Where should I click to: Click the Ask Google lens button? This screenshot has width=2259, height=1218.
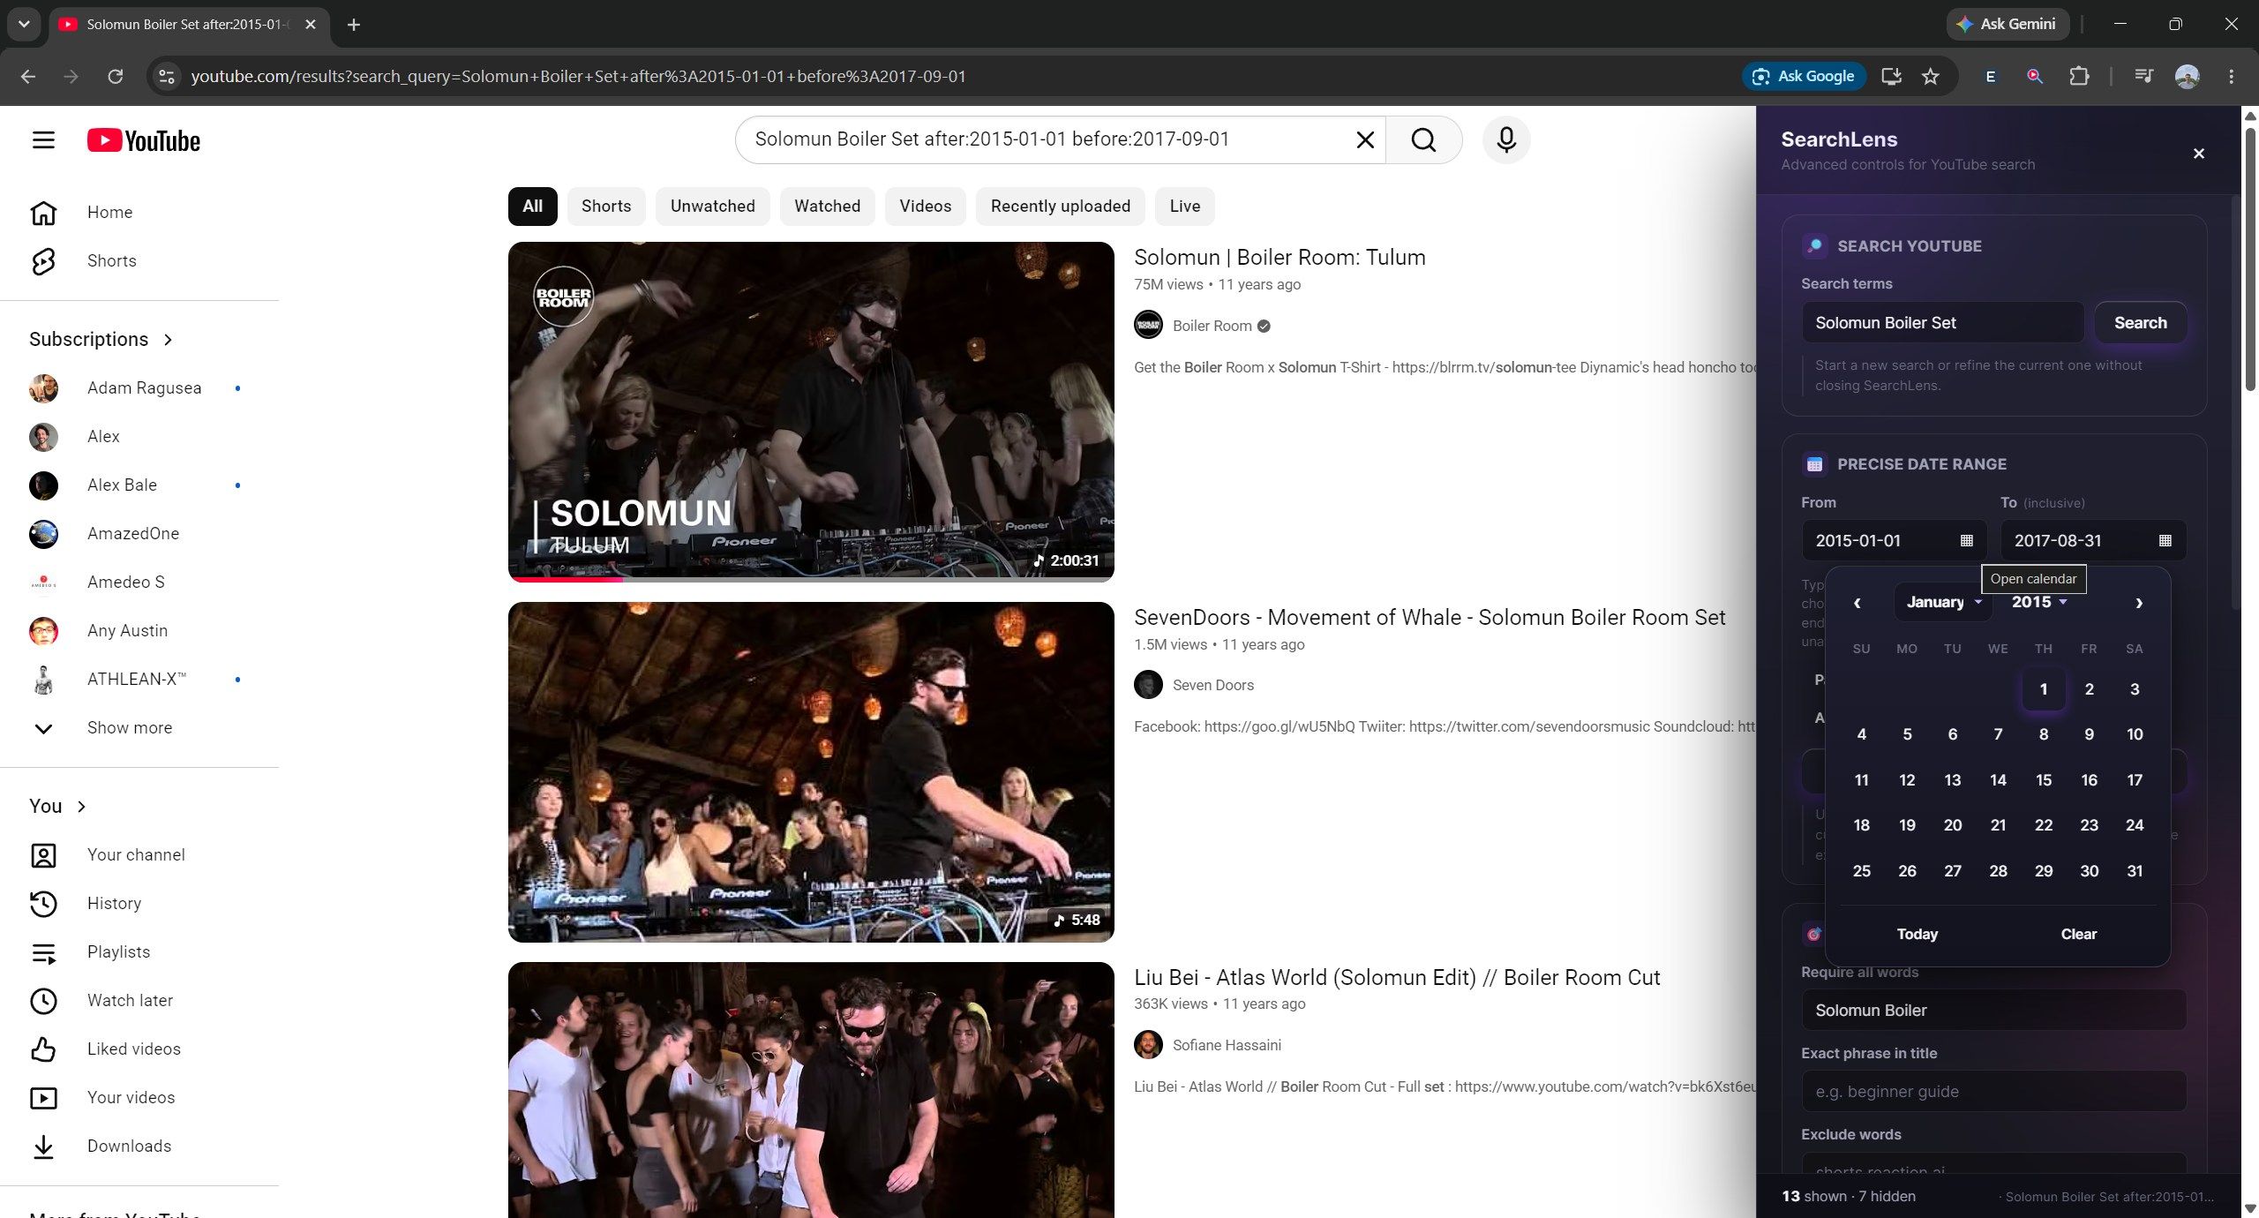1804,77
